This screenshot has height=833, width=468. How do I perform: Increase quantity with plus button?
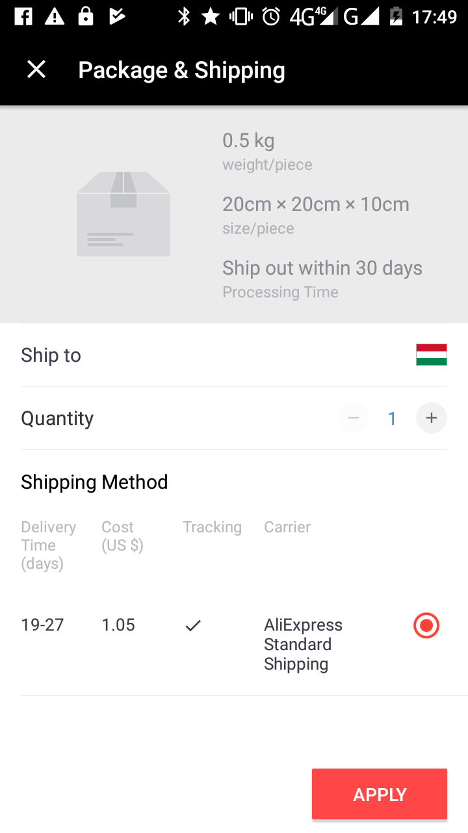point(432,418)
